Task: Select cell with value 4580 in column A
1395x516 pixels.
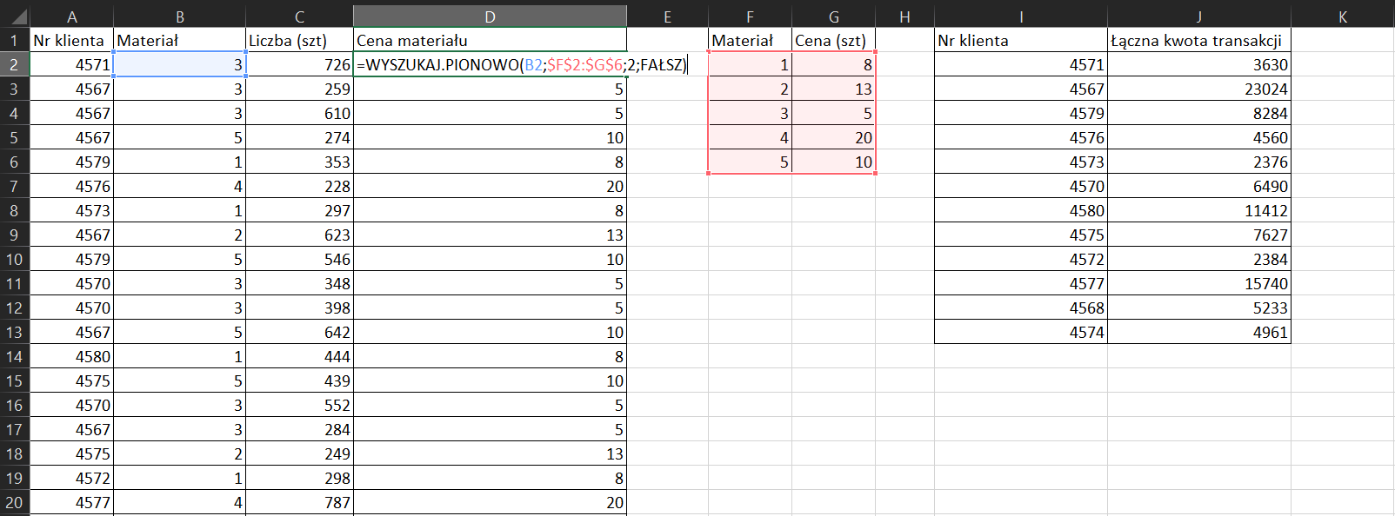Action: (72, 356)
